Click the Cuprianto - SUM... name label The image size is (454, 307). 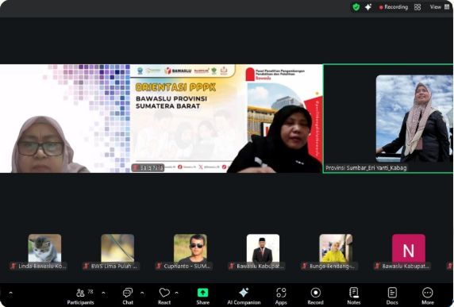tap(187, 267)
